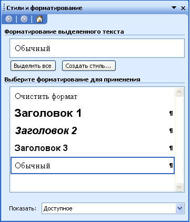Select the Обычный style in the list

[93, 166]
